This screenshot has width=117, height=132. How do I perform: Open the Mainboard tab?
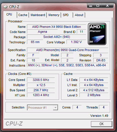[38, 15]
